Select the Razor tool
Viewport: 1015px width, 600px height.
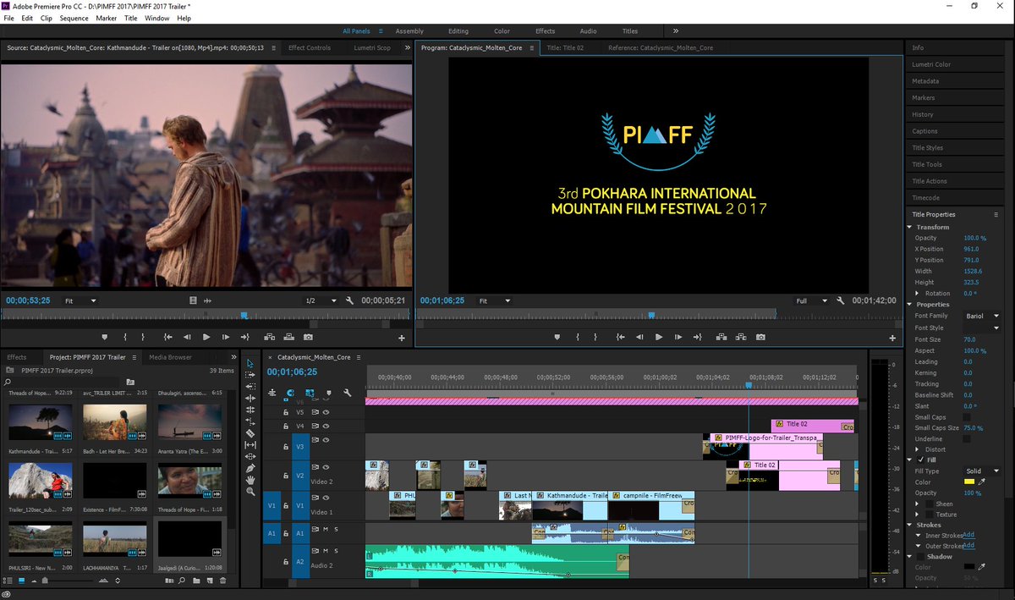click(250, 433)
